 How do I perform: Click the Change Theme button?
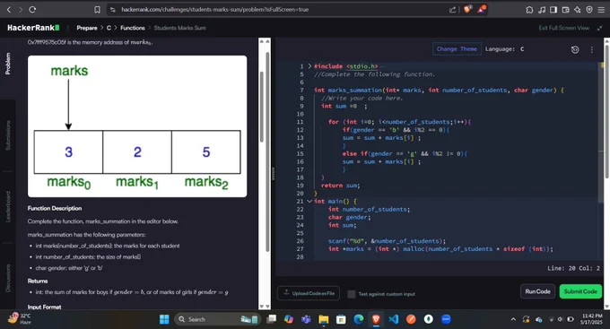(x=457, y=49)
